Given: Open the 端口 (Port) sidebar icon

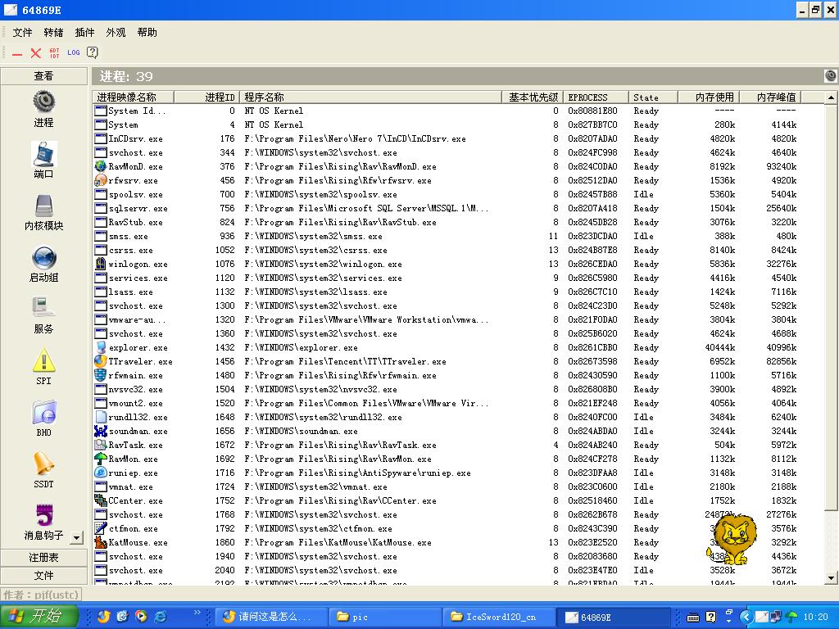Looking at the screenshot, I should coord(44,153).
